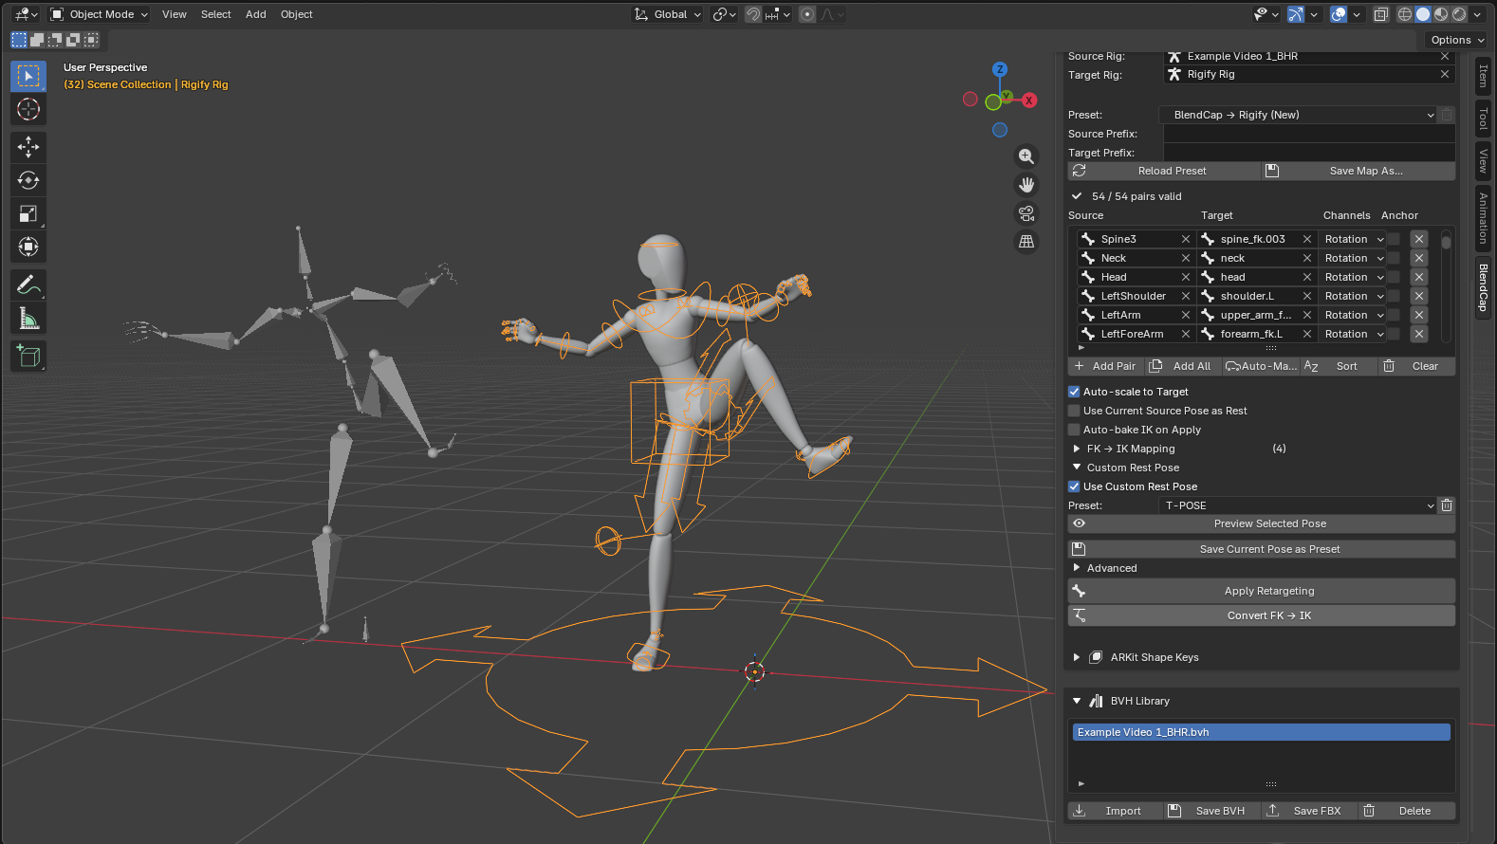Enable Auto-bake IK on Apply
The width and height of the screenshot is (1497, 844).
tap(1074, 430)
